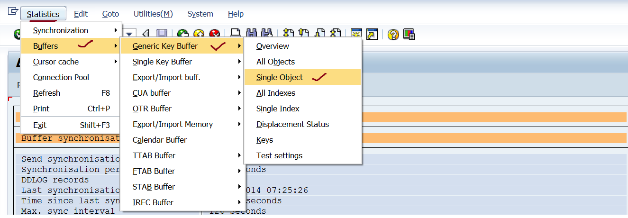This screenshot has width=628, height=218.
Task: Expand the Export/Import Memory submenu arrow
Action: coord(240,125)
